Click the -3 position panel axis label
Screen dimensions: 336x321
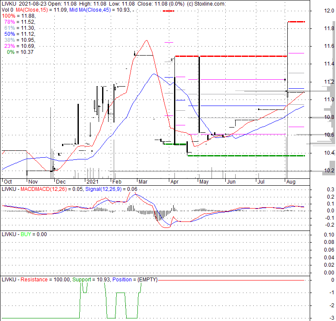pyautogui.click(x=332, y=318)
